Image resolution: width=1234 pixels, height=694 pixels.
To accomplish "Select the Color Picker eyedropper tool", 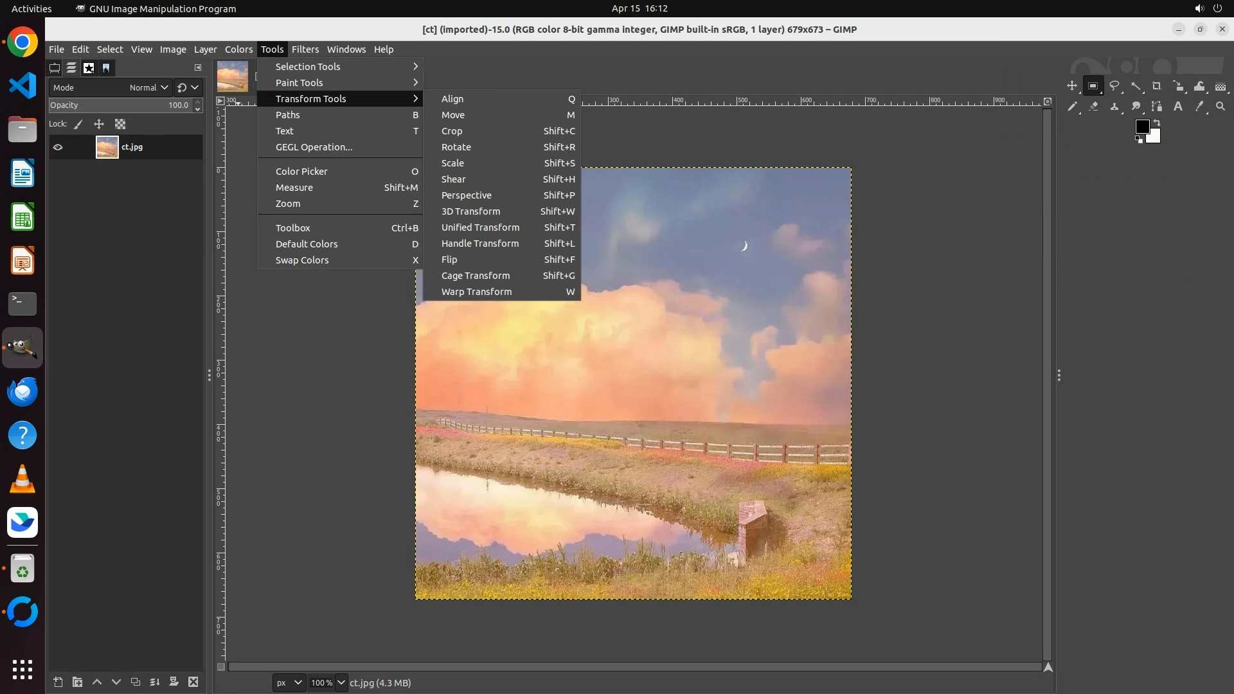I will point(1199,107).
